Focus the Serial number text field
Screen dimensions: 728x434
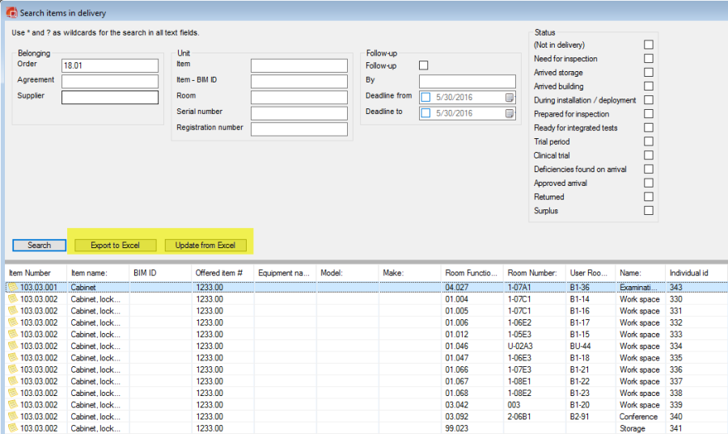[x=298, y=112]
